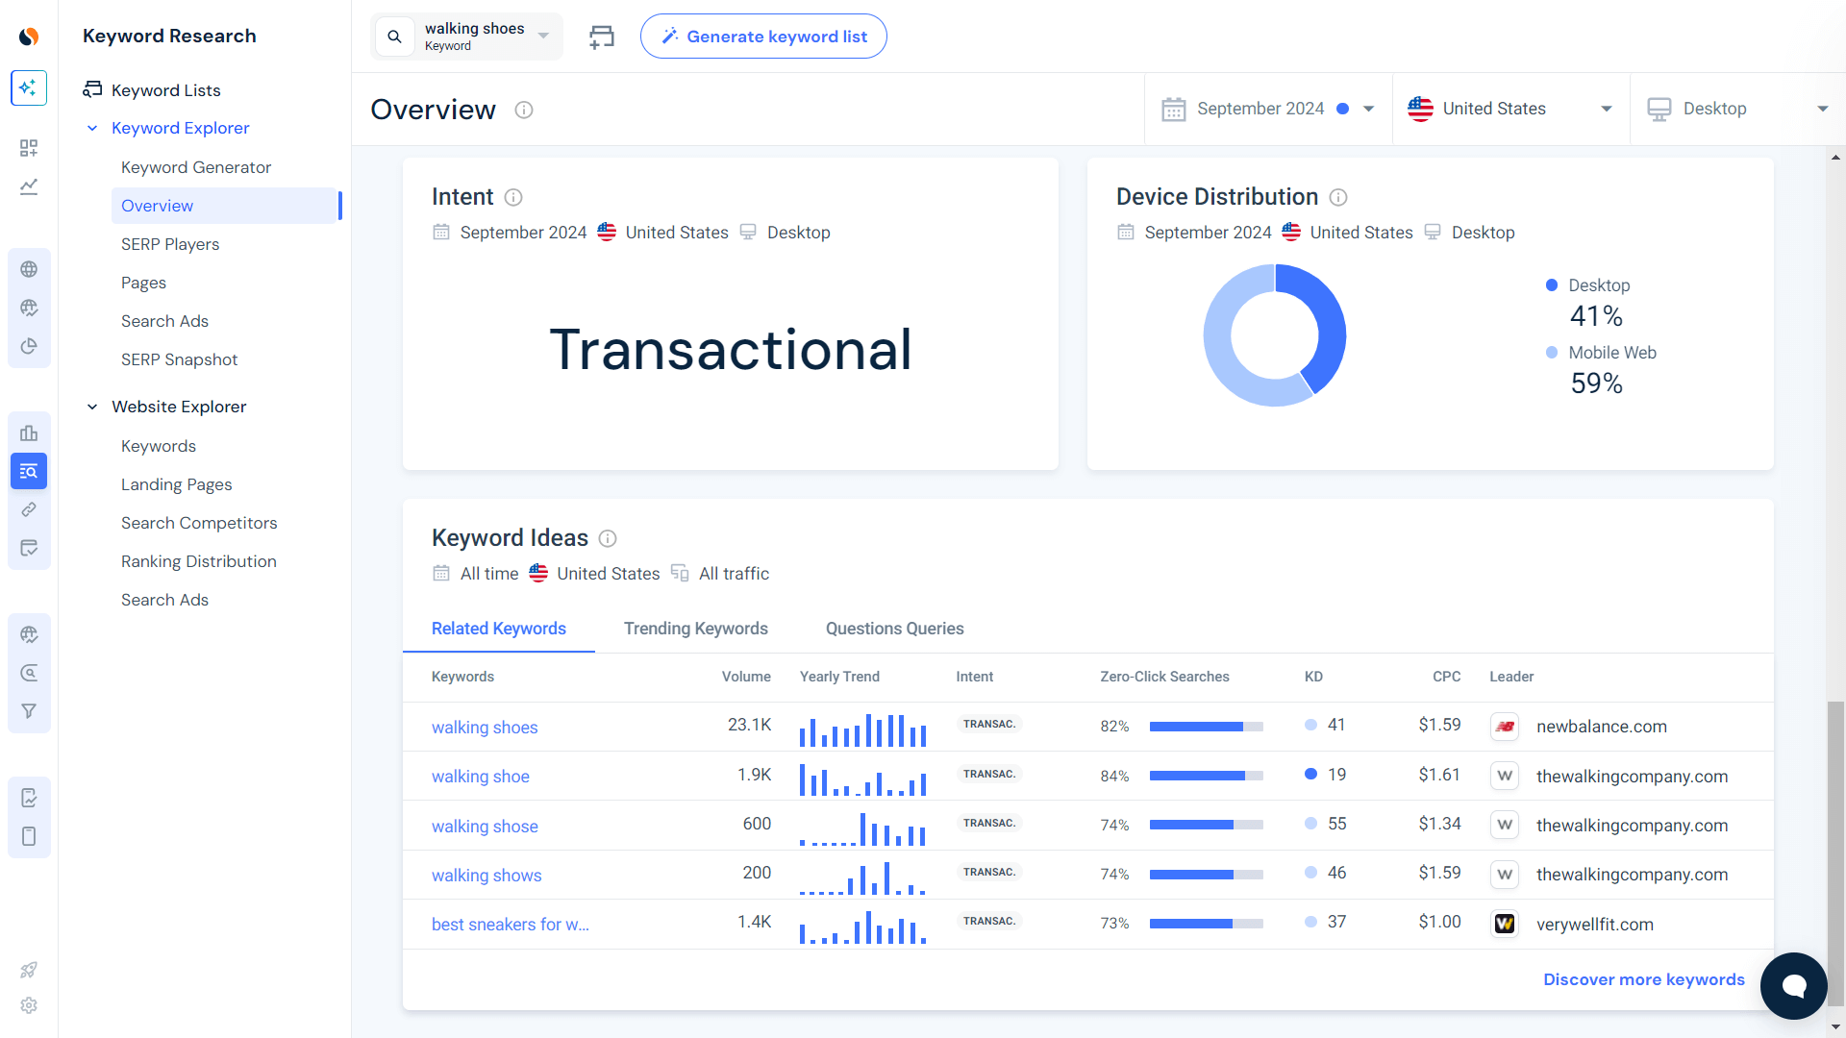The image size is (1846, 1038).
Task: Click the globe web analysis icon
Action: pos(29,269)
